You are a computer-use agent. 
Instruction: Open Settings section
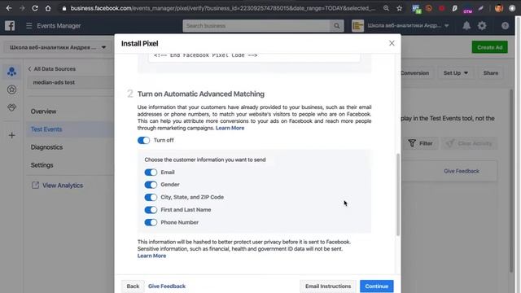click(42, 165)
